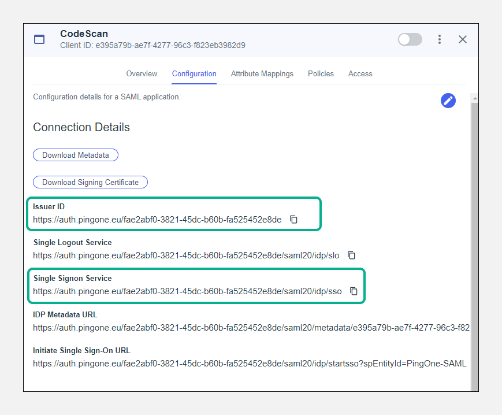Close the CodeScan details panel
Screen dimensions: 502x415
(x=463, y=39)
